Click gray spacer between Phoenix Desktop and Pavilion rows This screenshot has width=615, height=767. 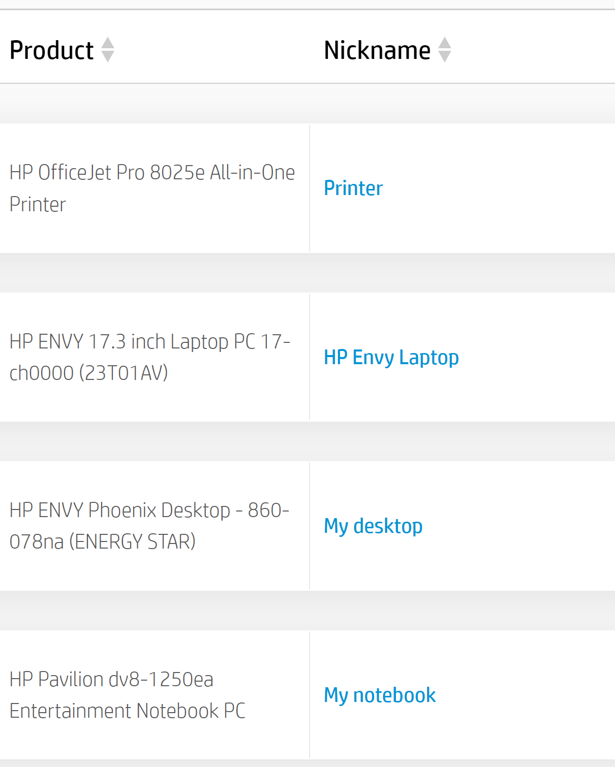pos(307,611)
